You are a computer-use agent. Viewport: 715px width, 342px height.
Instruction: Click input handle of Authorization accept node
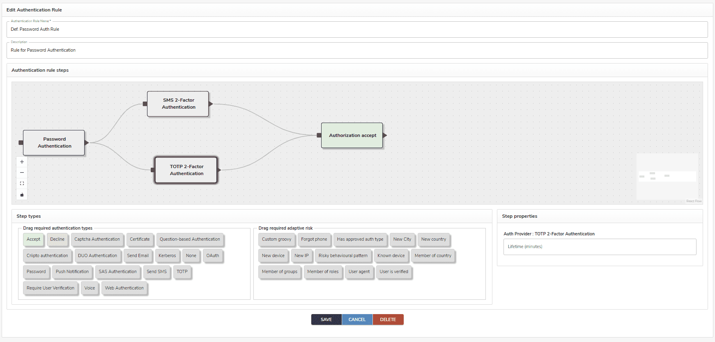pyautogui.click(x=319, y=135)
